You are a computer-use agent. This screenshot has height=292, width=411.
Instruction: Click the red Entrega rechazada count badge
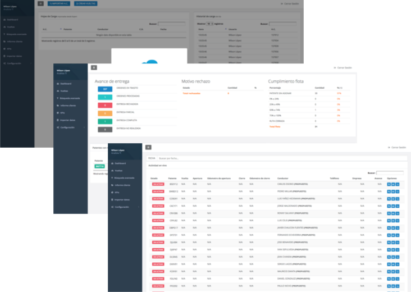click(106, 105)
